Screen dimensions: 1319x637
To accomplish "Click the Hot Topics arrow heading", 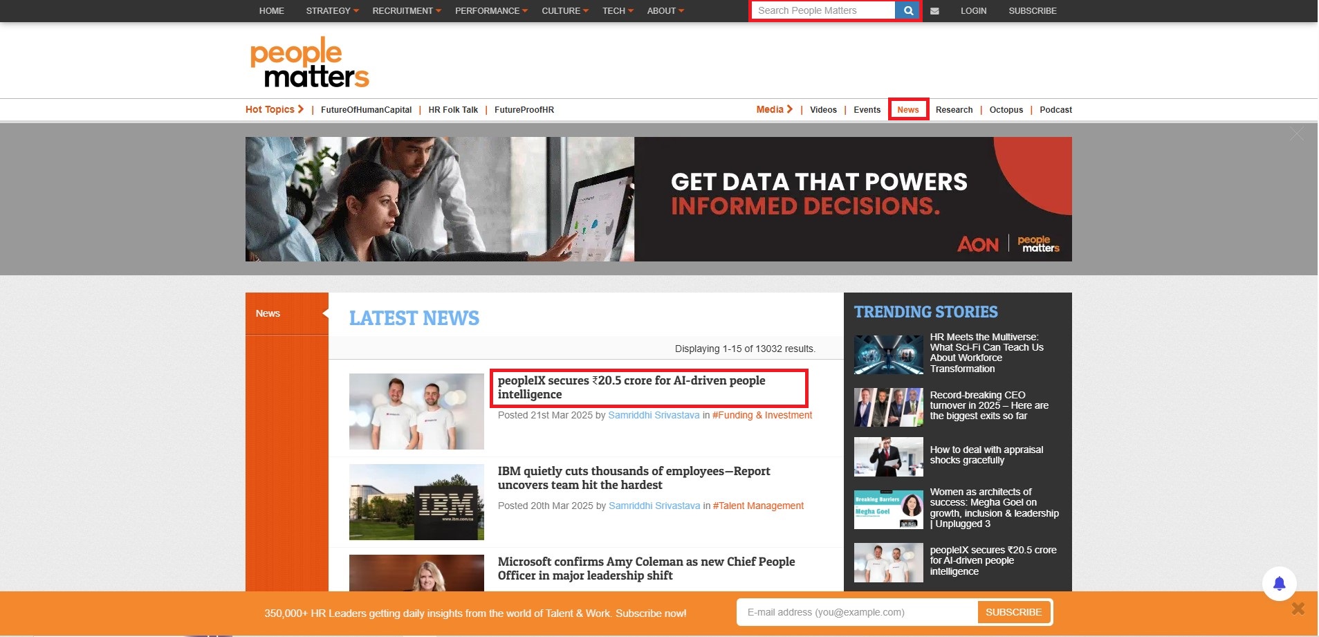I will [x=274, y=109].
